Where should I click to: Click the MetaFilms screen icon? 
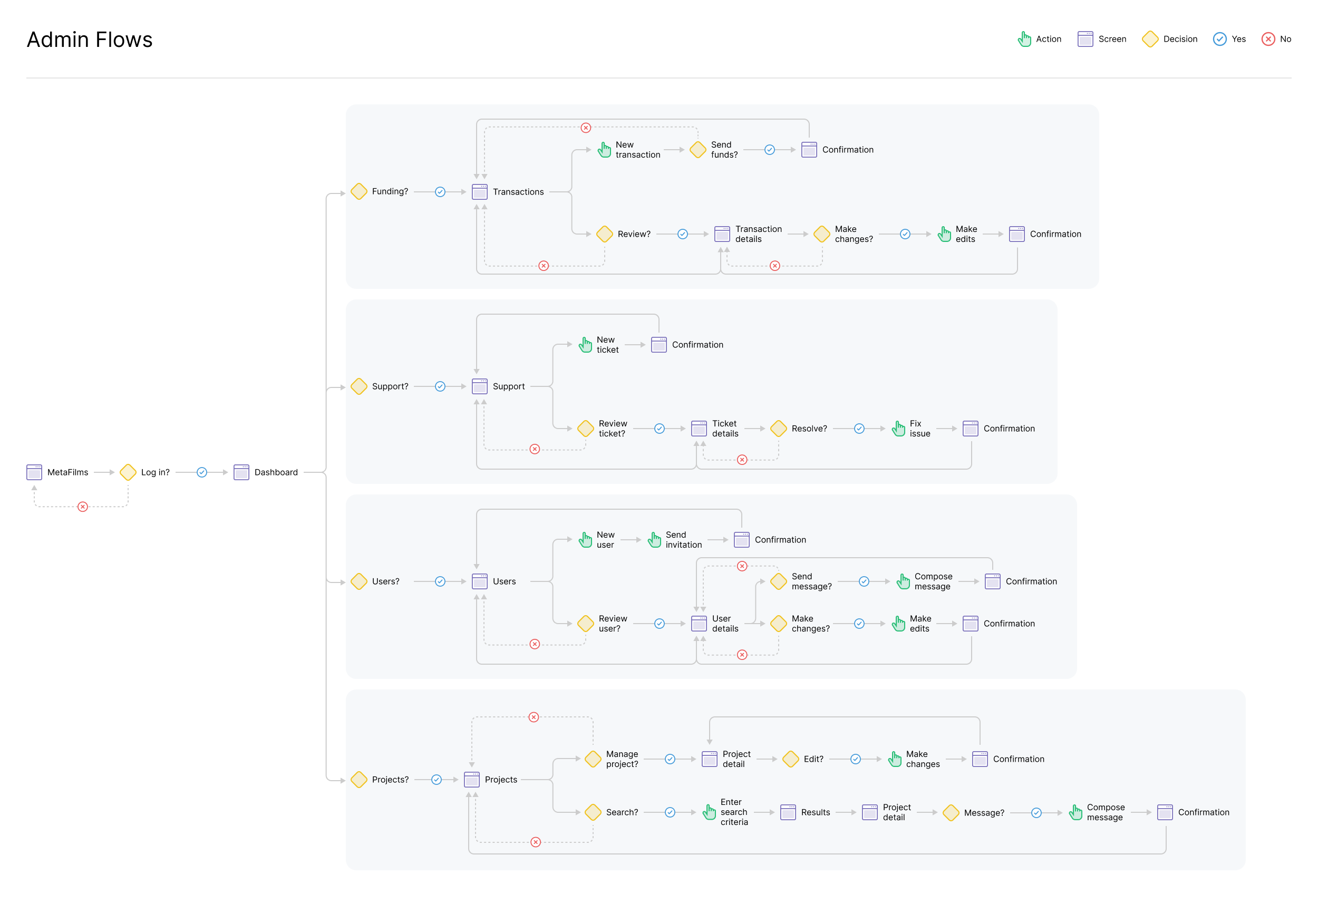tap(34, 472)
